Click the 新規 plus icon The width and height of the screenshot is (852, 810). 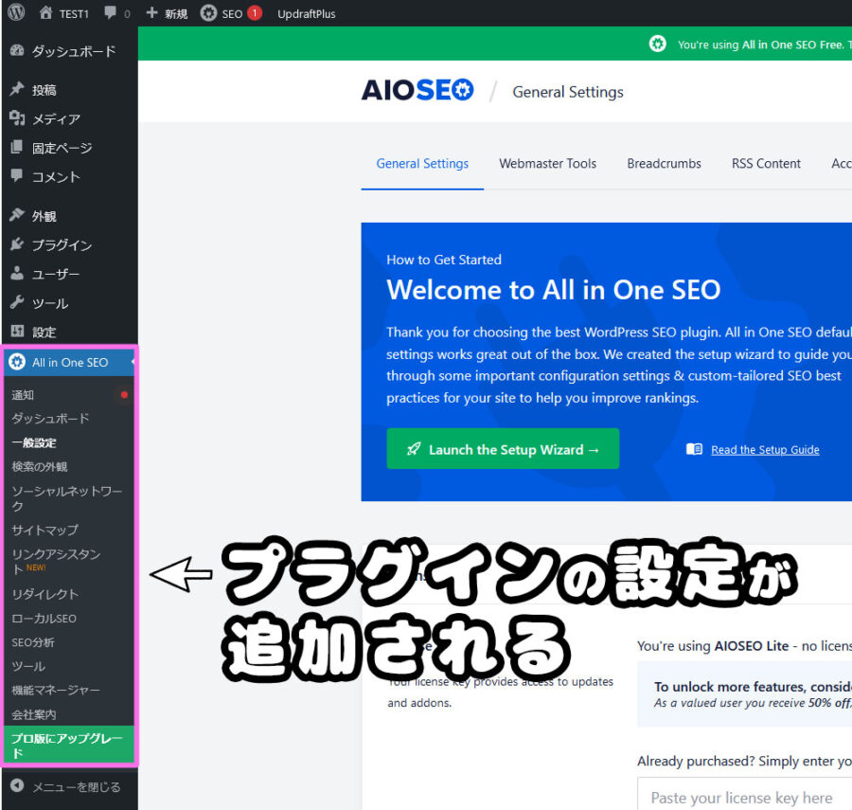(152, 12)
